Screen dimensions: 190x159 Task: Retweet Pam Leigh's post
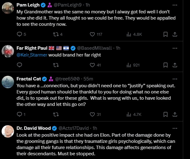tap(56, 34)
